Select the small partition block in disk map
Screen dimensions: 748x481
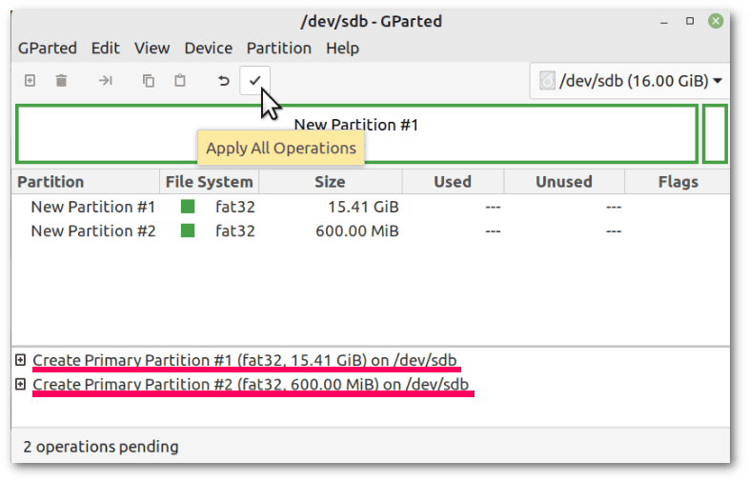[715, 134]
